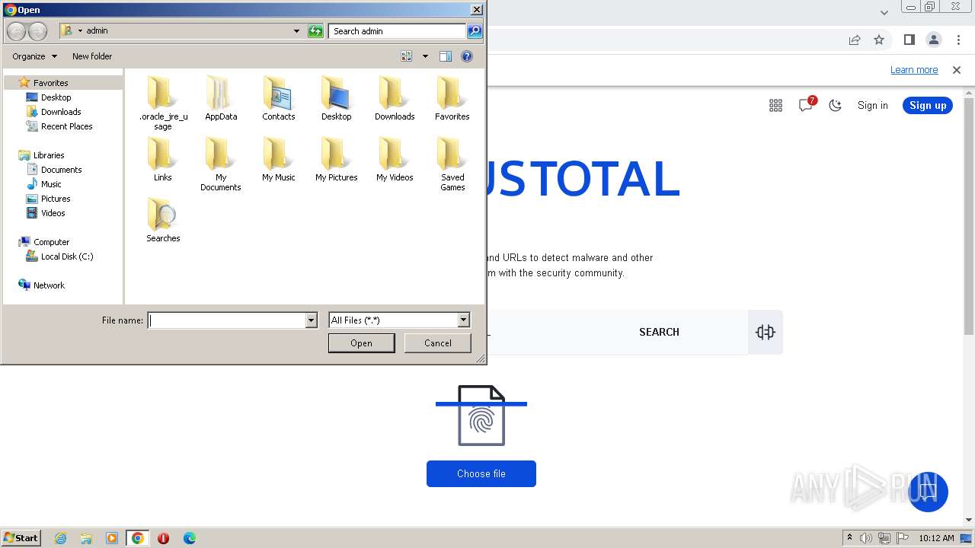Click the File name input field
The width and height of the screenshot is (975, 548).
point(227,320)
